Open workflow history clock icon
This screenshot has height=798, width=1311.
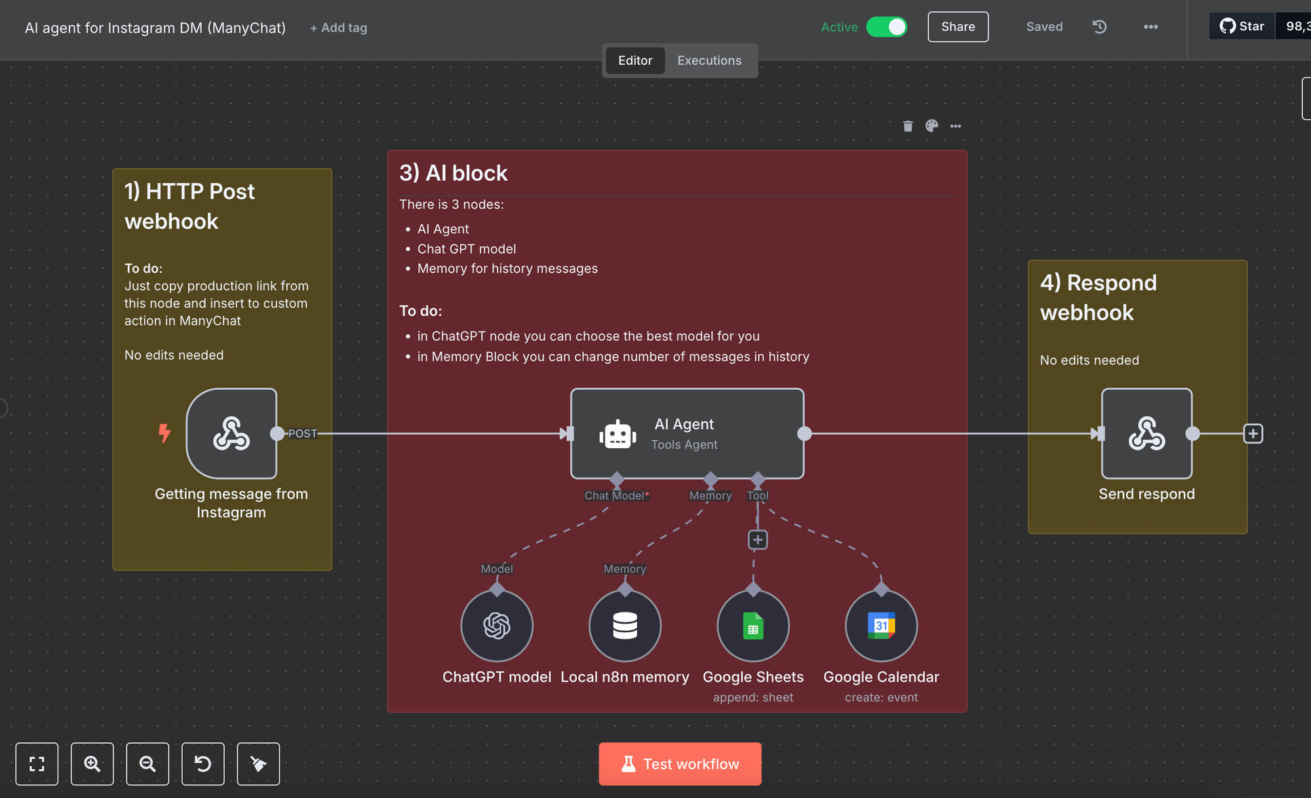1099,27
